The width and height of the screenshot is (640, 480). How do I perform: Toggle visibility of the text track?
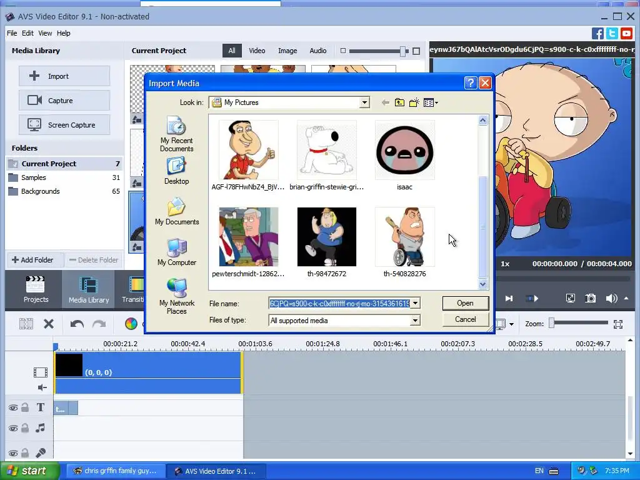[x=13, y=407]
